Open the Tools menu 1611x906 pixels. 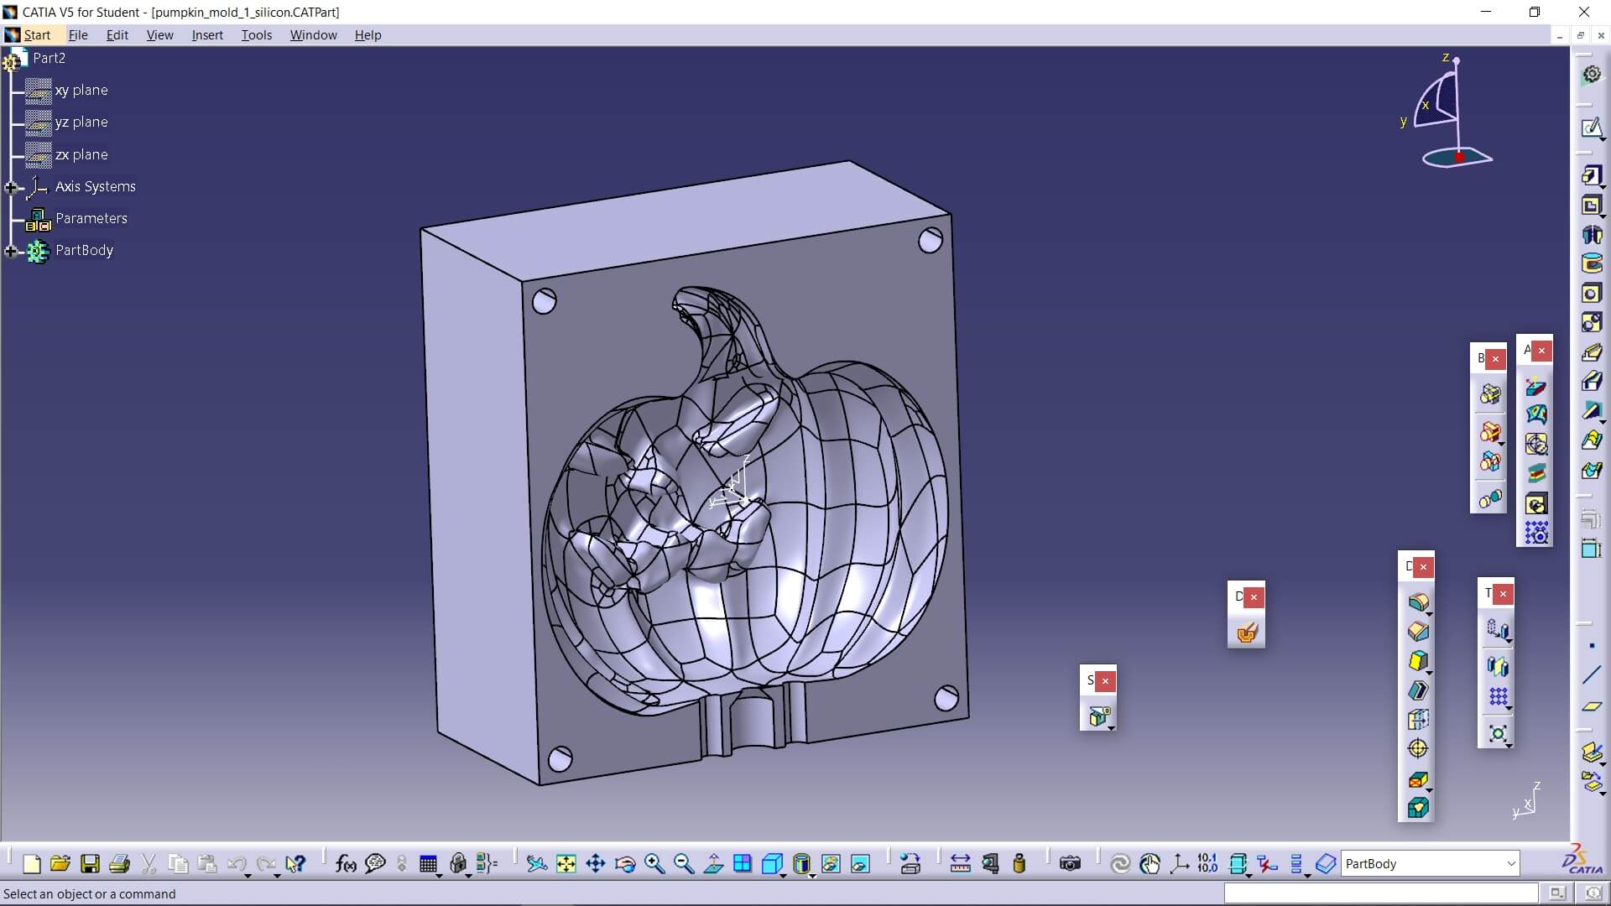point(257,35)
